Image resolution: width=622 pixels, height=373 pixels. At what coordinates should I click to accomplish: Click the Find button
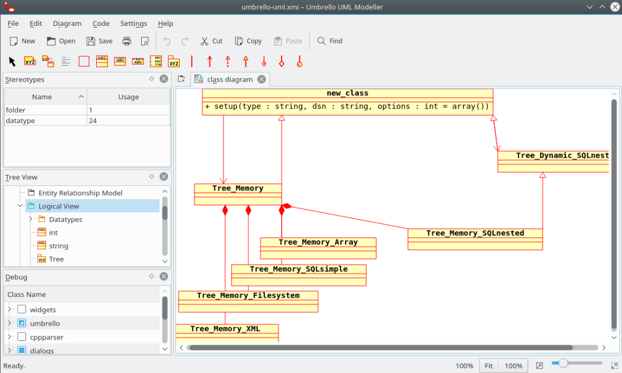pyautogui.click(x=329, y=41)
